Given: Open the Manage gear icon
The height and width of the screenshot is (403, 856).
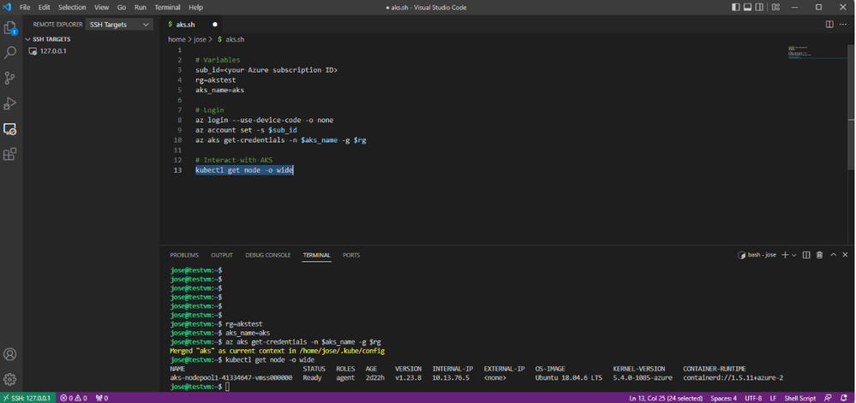Looking at the screenshot, I should click(x=9, y=379).
